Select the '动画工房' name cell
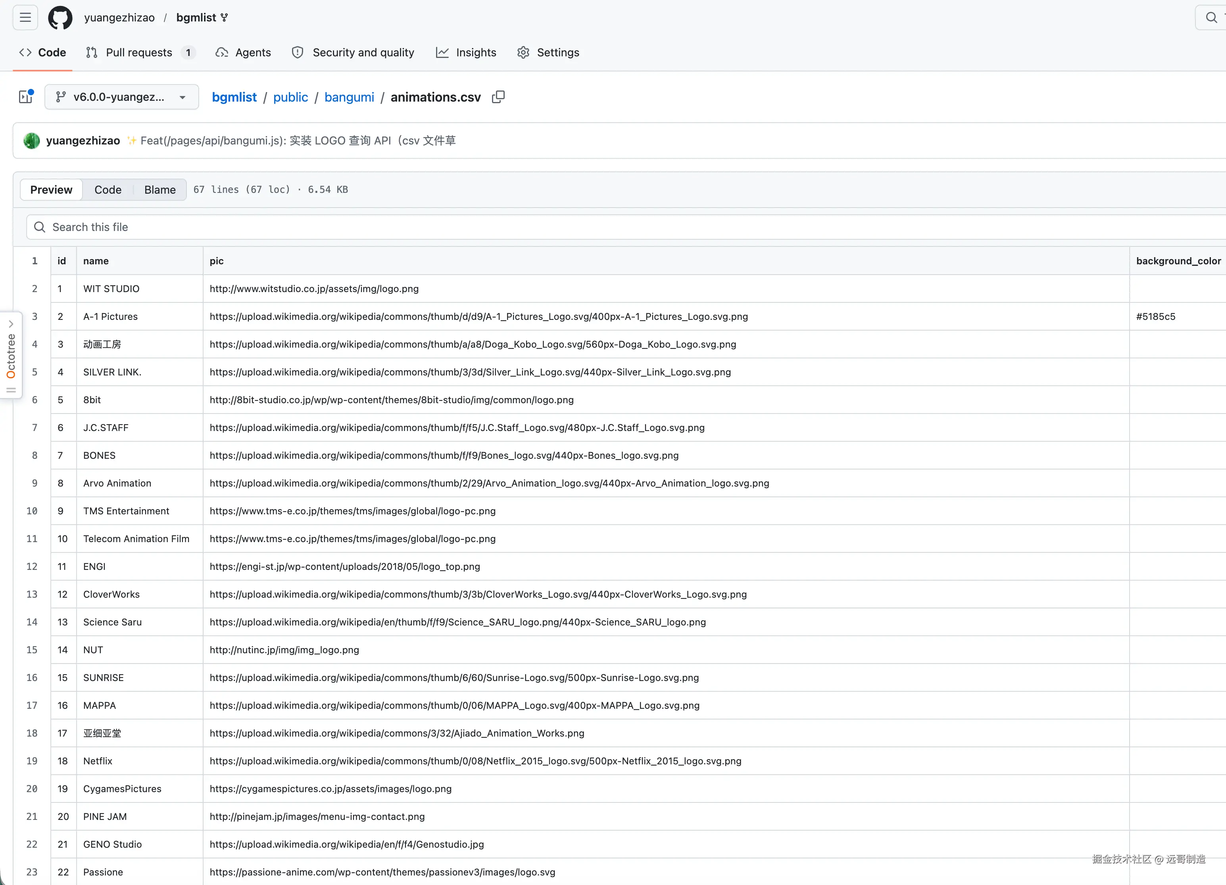 [140, 344]
